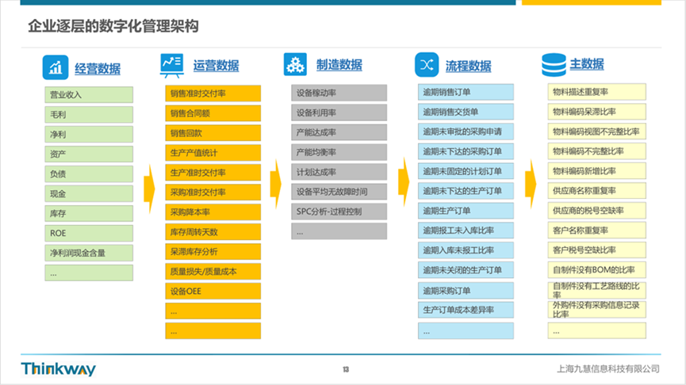This screenshot has width=686, height=385.
Task: Select the 逾期未审批的采购申请 box
Action: coord(466,132)
